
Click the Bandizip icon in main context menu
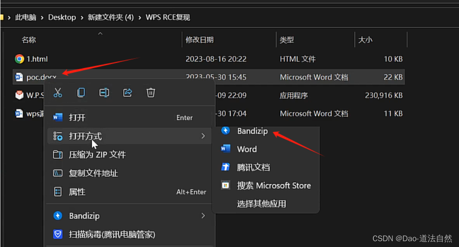pos(57,216)
